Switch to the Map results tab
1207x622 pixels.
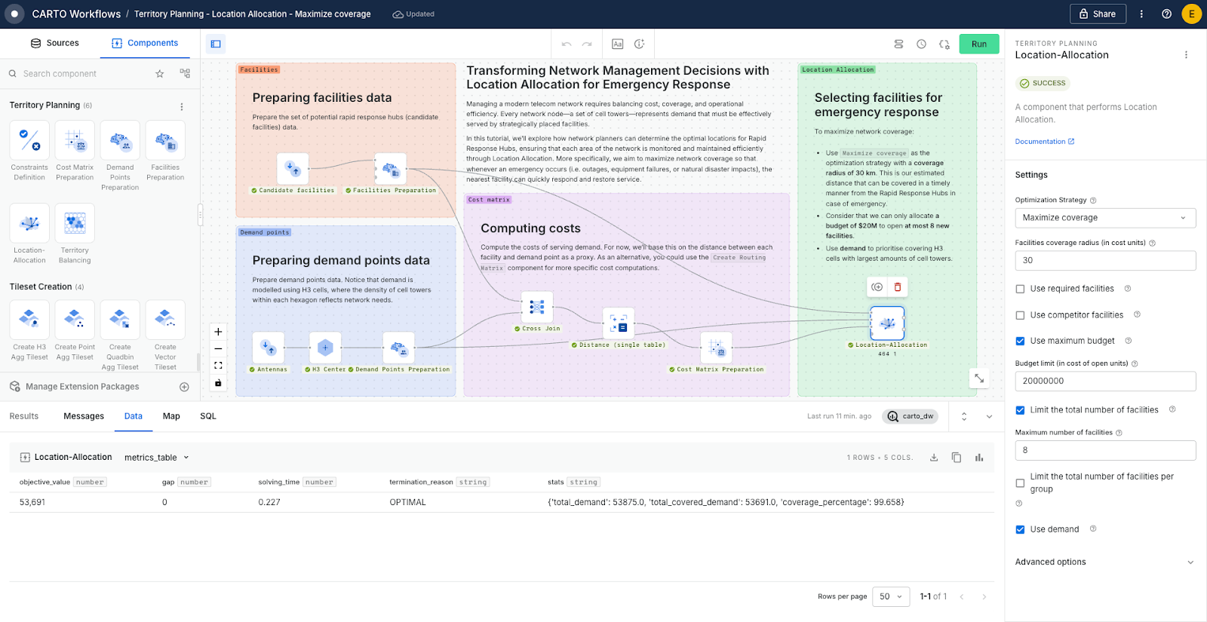click(171, 416)
